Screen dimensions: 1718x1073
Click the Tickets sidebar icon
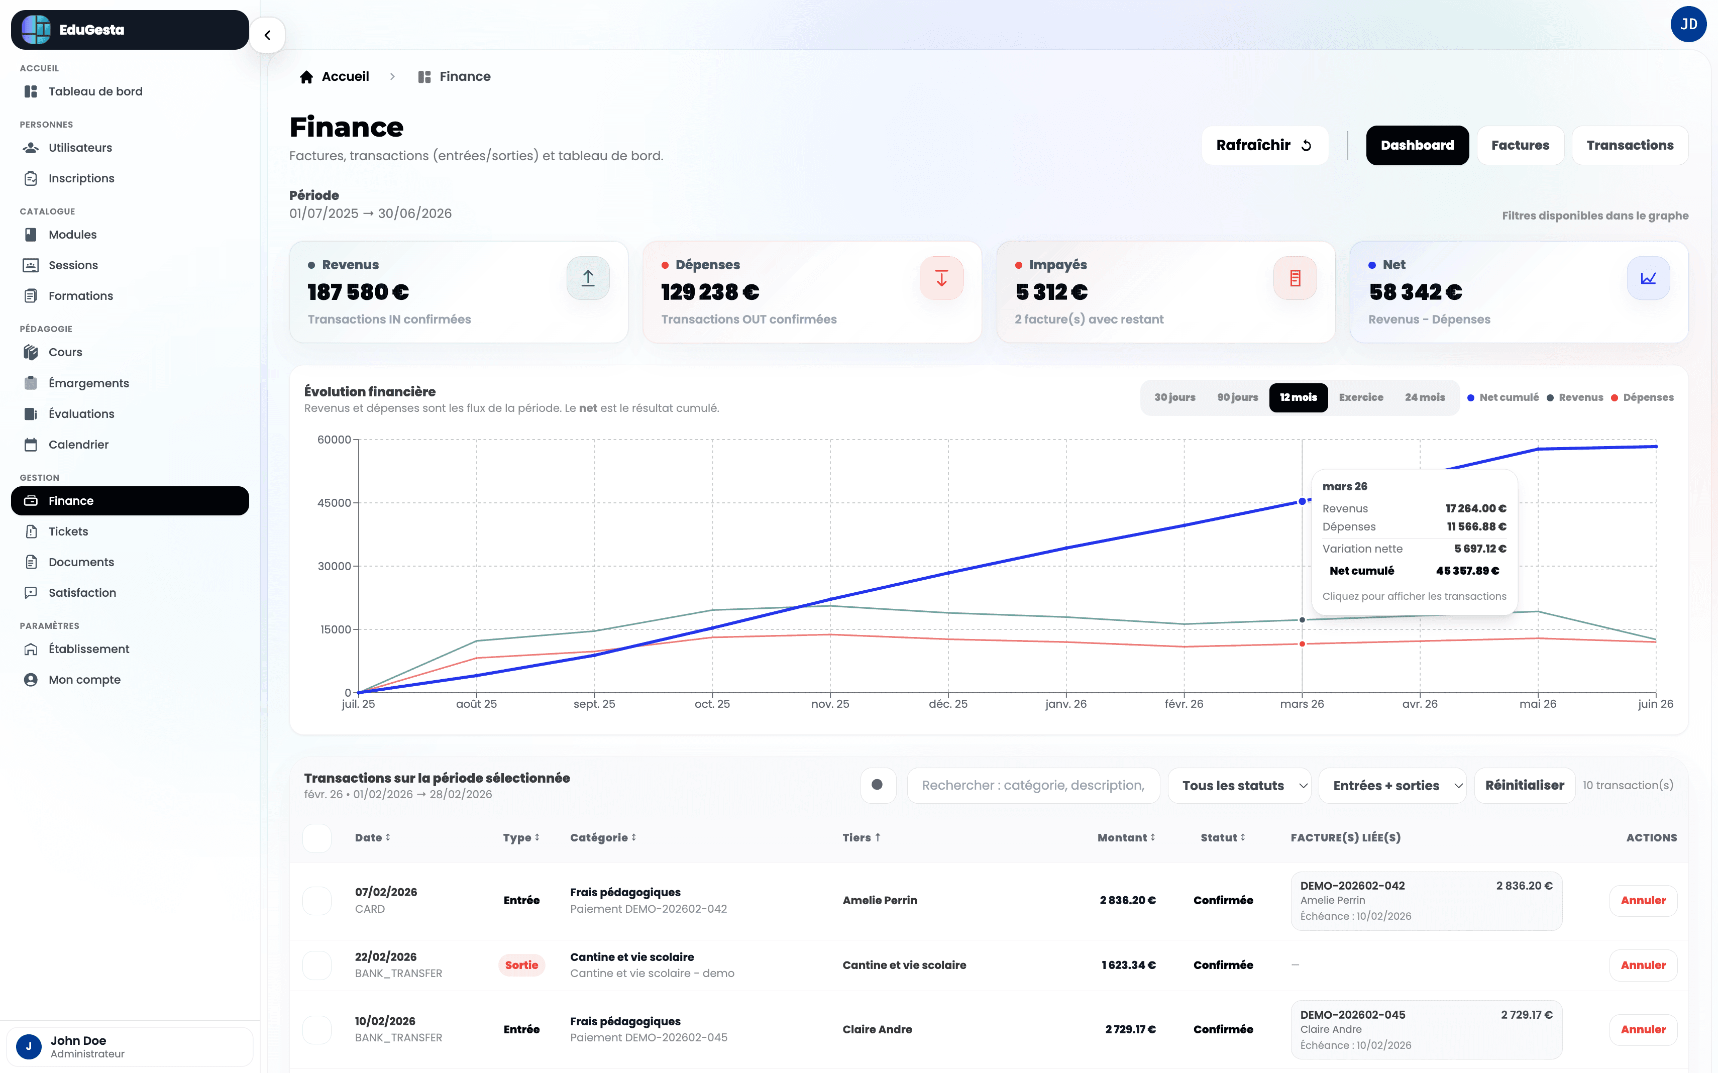tap(31, 531)
